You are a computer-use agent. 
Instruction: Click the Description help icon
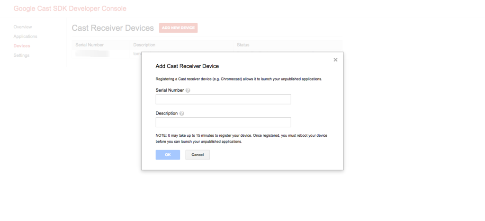[181, 114]
